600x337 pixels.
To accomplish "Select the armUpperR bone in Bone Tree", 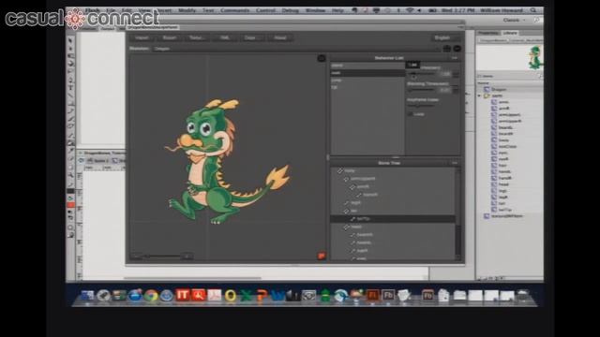I will coord(393,179).
